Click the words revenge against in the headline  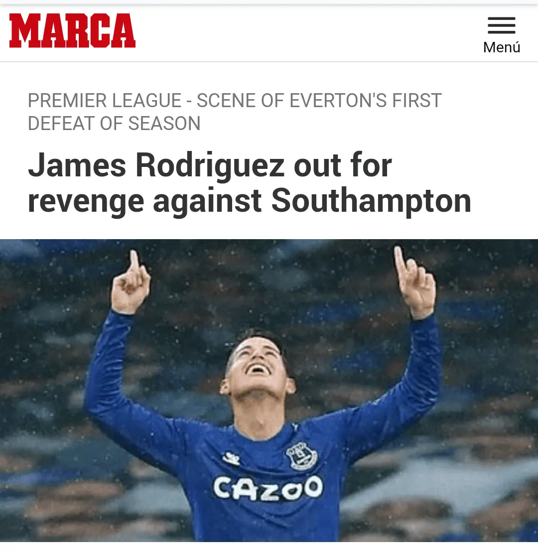145,201
